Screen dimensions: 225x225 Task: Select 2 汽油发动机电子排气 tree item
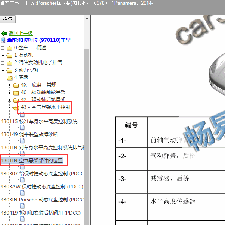(38, 62)
